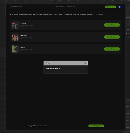
Task: Click the Add Product button
Action: 111,7
